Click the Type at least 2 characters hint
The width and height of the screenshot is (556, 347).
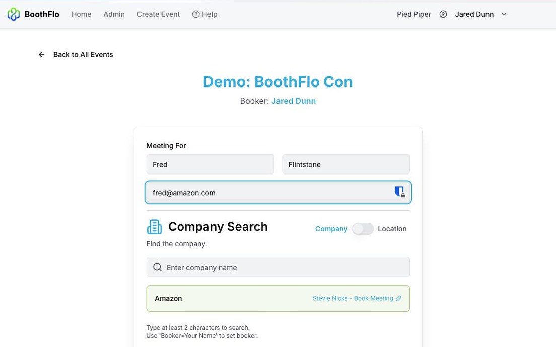click(198, 328)
